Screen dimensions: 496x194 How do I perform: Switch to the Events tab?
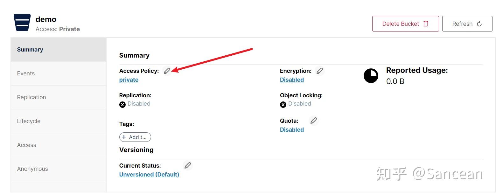point(26,73)
